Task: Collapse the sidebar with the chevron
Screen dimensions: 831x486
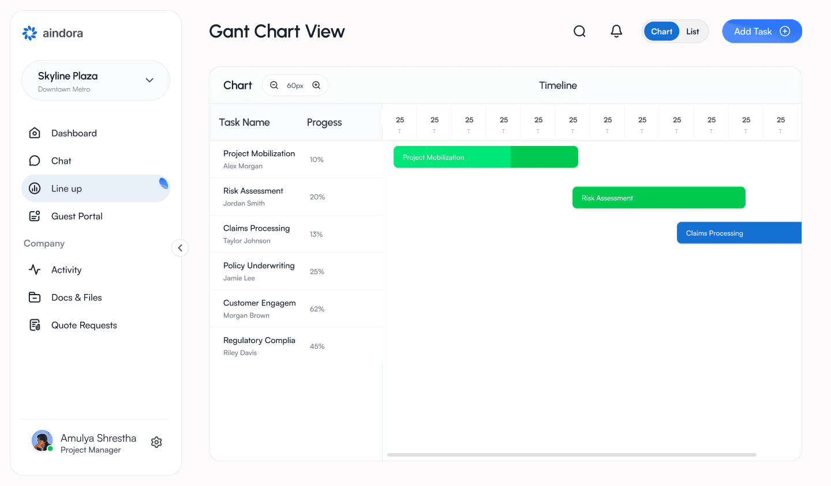Action: 180,248
